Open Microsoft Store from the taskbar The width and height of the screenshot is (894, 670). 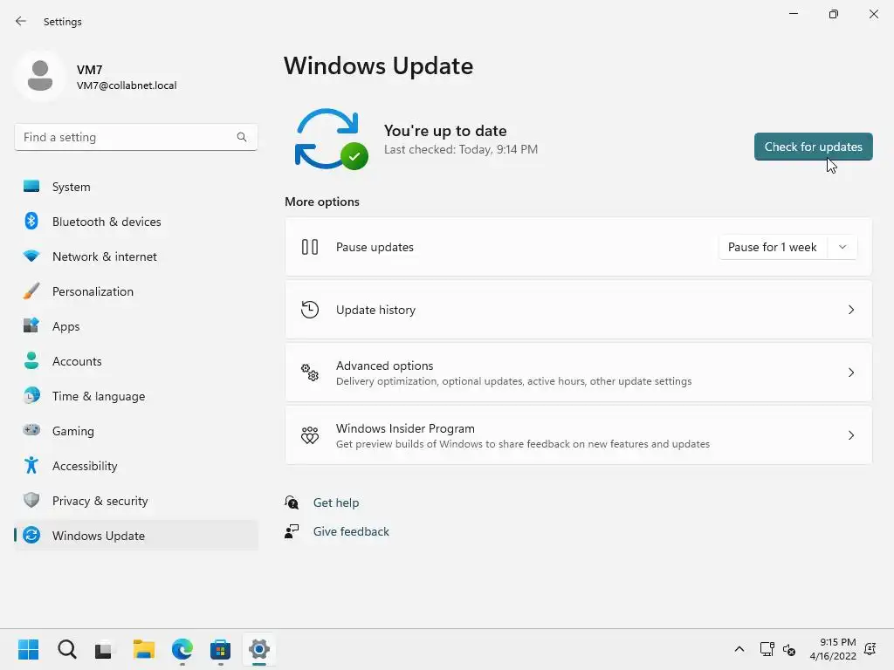[220, 649]
